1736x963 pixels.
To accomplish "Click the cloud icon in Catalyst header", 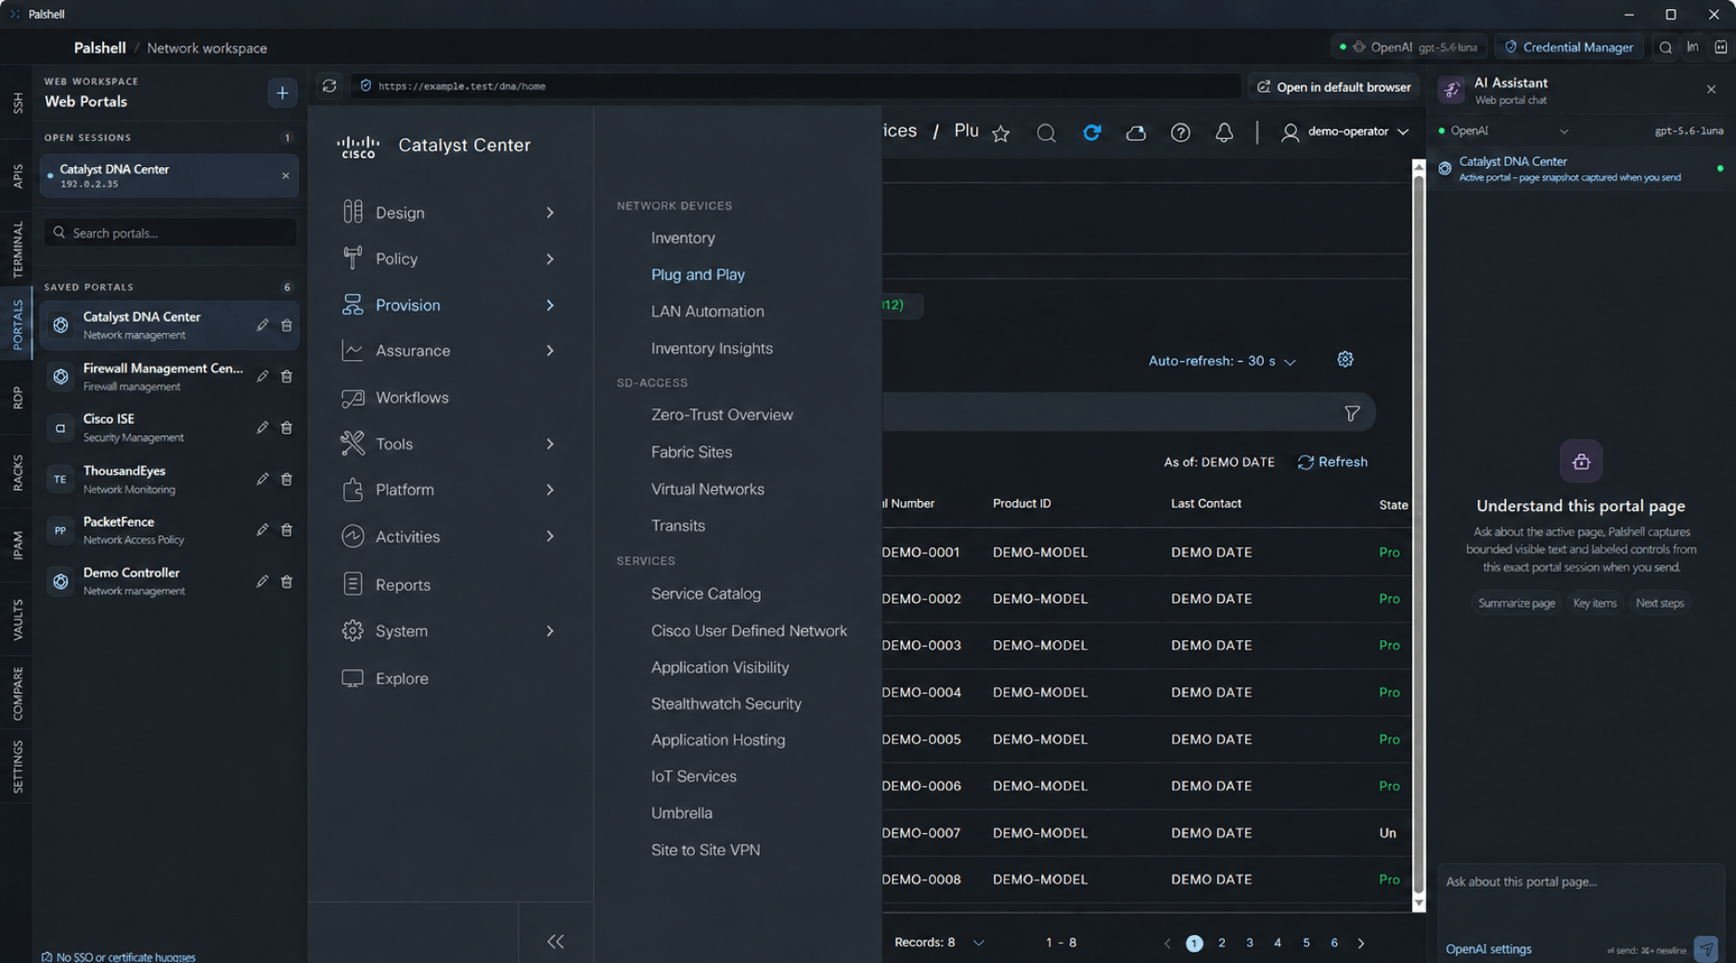I will (1136, 133).
